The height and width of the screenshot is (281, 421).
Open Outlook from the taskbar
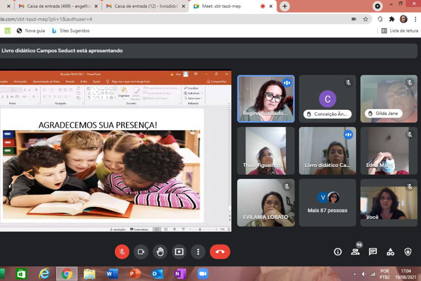tap(157, 274)
